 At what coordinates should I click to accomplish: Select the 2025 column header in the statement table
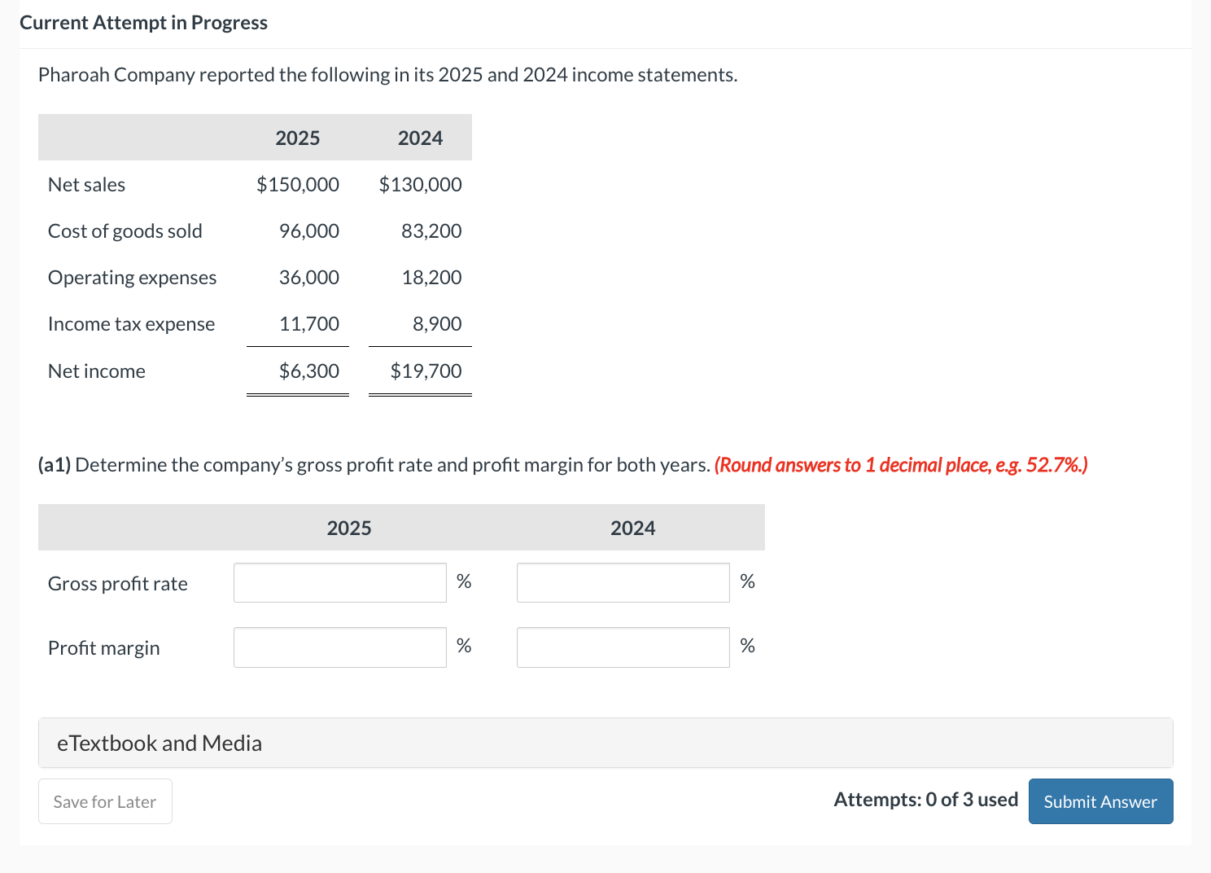click(297, 138)
